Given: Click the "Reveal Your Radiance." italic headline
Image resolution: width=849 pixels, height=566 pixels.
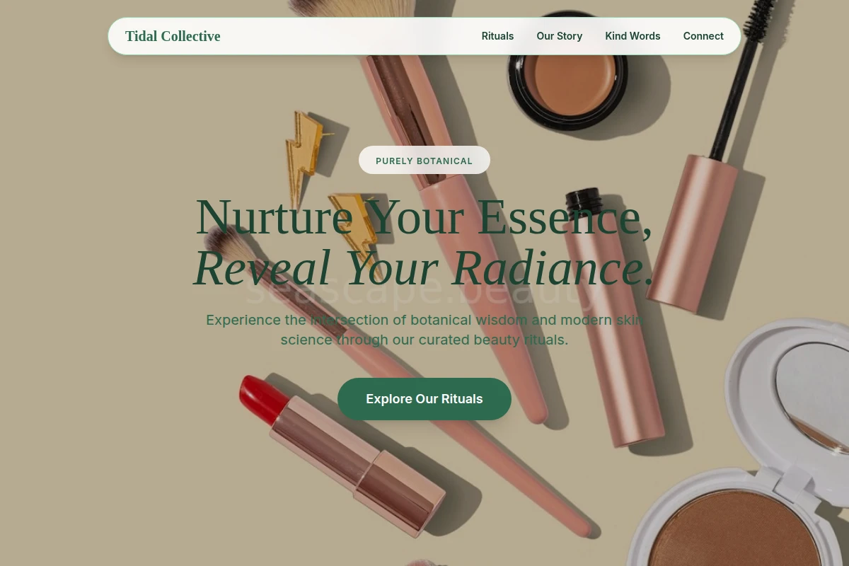Looking at the screenshot, I should tap(424, 268).
